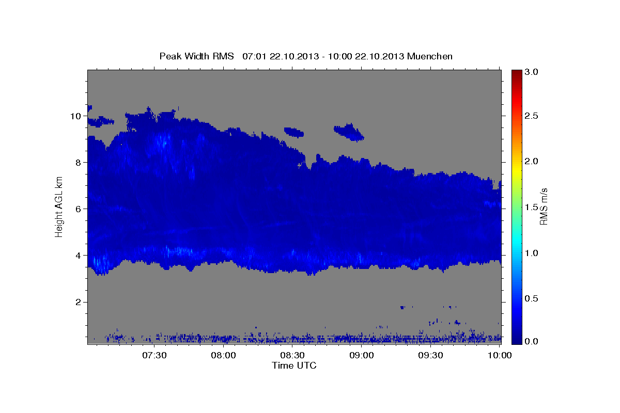
Task: Click the height tick label 2
Action: coord(78,302)
